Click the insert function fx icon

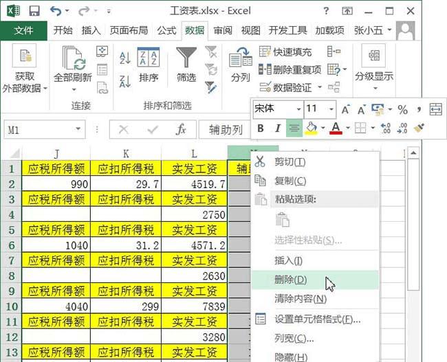[x=181, y=130]
